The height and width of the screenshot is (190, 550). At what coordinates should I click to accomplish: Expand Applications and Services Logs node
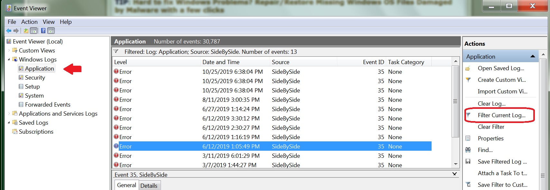pyautogui.click(x=9, y=113)
